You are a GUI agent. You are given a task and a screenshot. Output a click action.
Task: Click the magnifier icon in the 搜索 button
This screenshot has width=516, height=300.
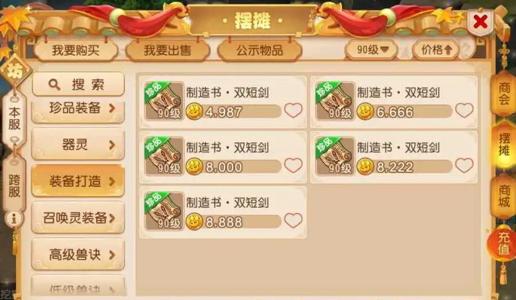point(54,85)
